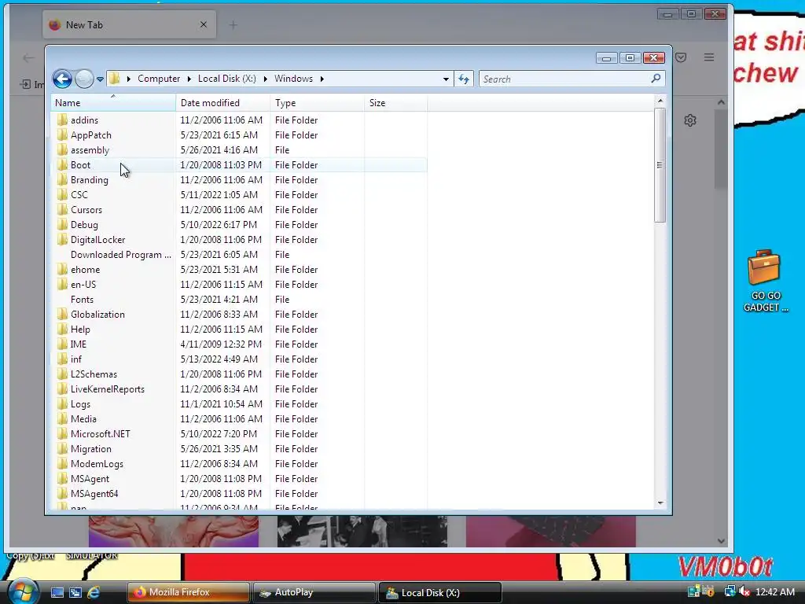The width and height of the screenshot is (805, 604).
Task: Activate the AutoPlay taskbar button
Action: click(314, 592)
